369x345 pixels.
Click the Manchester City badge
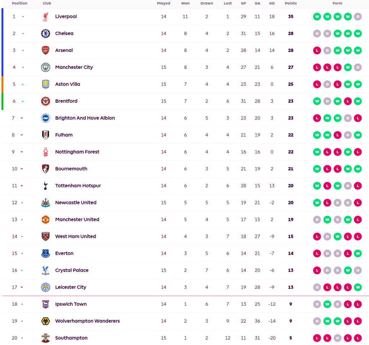click(x=45, y=67)
